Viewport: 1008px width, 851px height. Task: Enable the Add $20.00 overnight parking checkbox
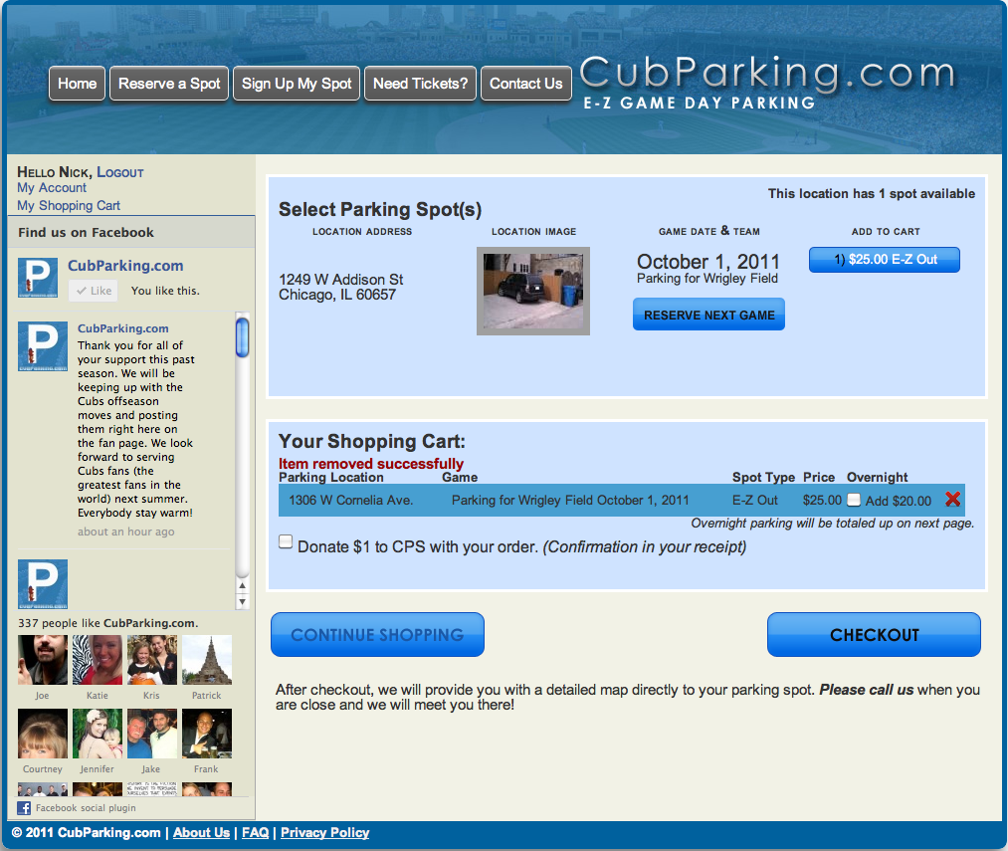click(854, 500)
